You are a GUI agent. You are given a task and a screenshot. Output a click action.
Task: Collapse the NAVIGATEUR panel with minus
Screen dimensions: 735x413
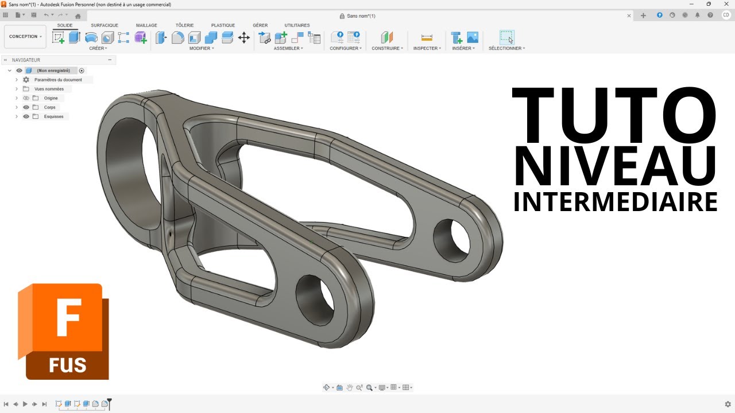(109, 60)
